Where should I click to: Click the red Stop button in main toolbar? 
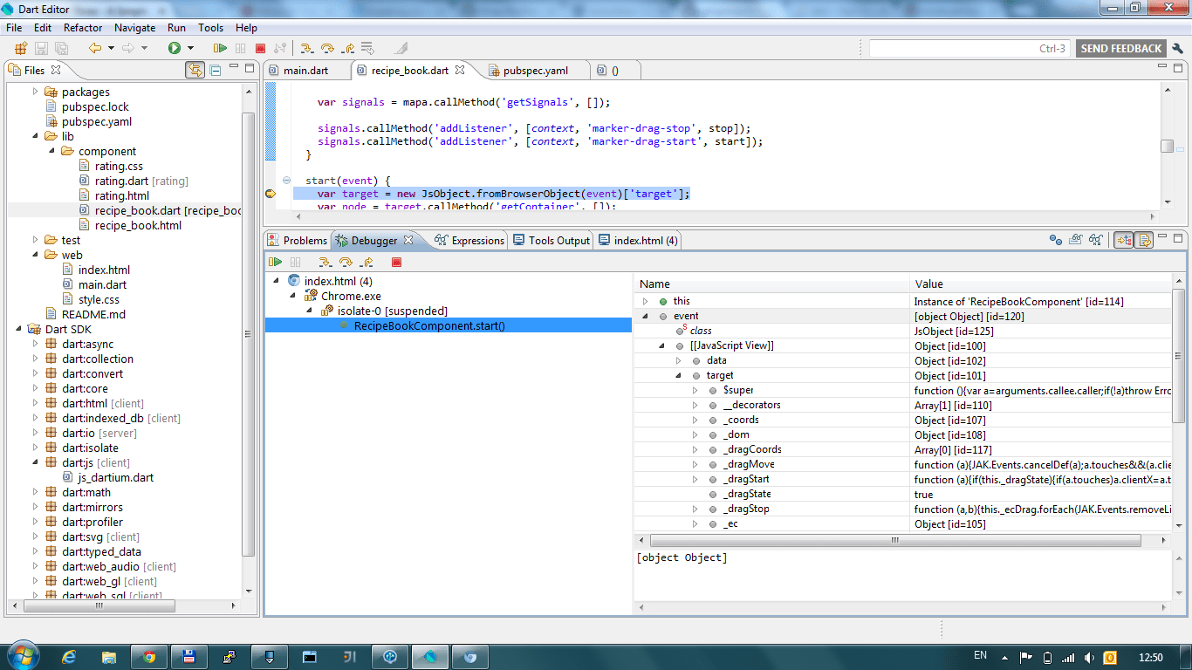[x=259, y=47]
